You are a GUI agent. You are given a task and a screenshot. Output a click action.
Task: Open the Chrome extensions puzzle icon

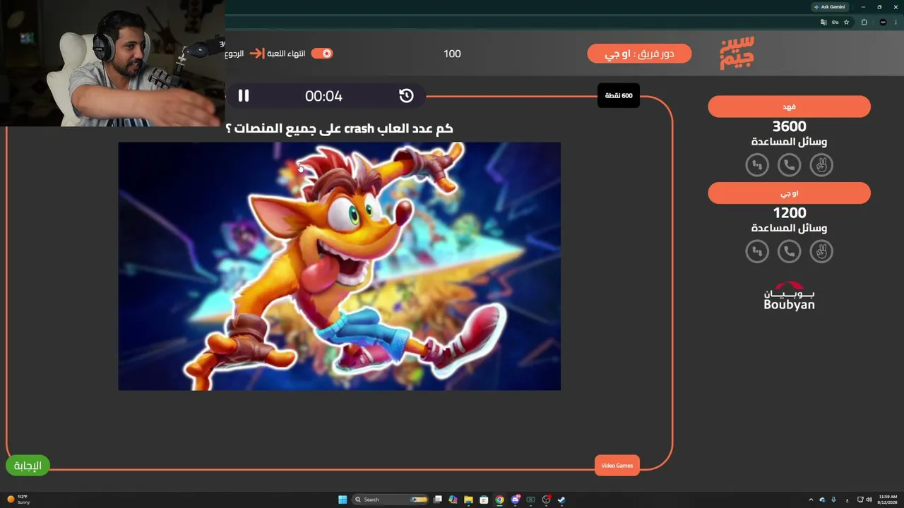864,22
